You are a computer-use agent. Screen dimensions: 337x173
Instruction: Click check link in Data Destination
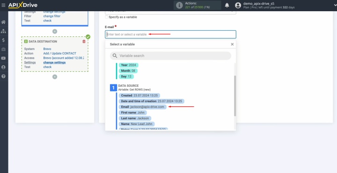(47, 67)
